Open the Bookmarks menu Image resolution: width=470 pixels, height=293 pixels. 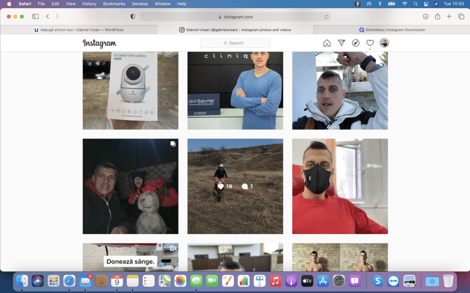pos(114,4)
